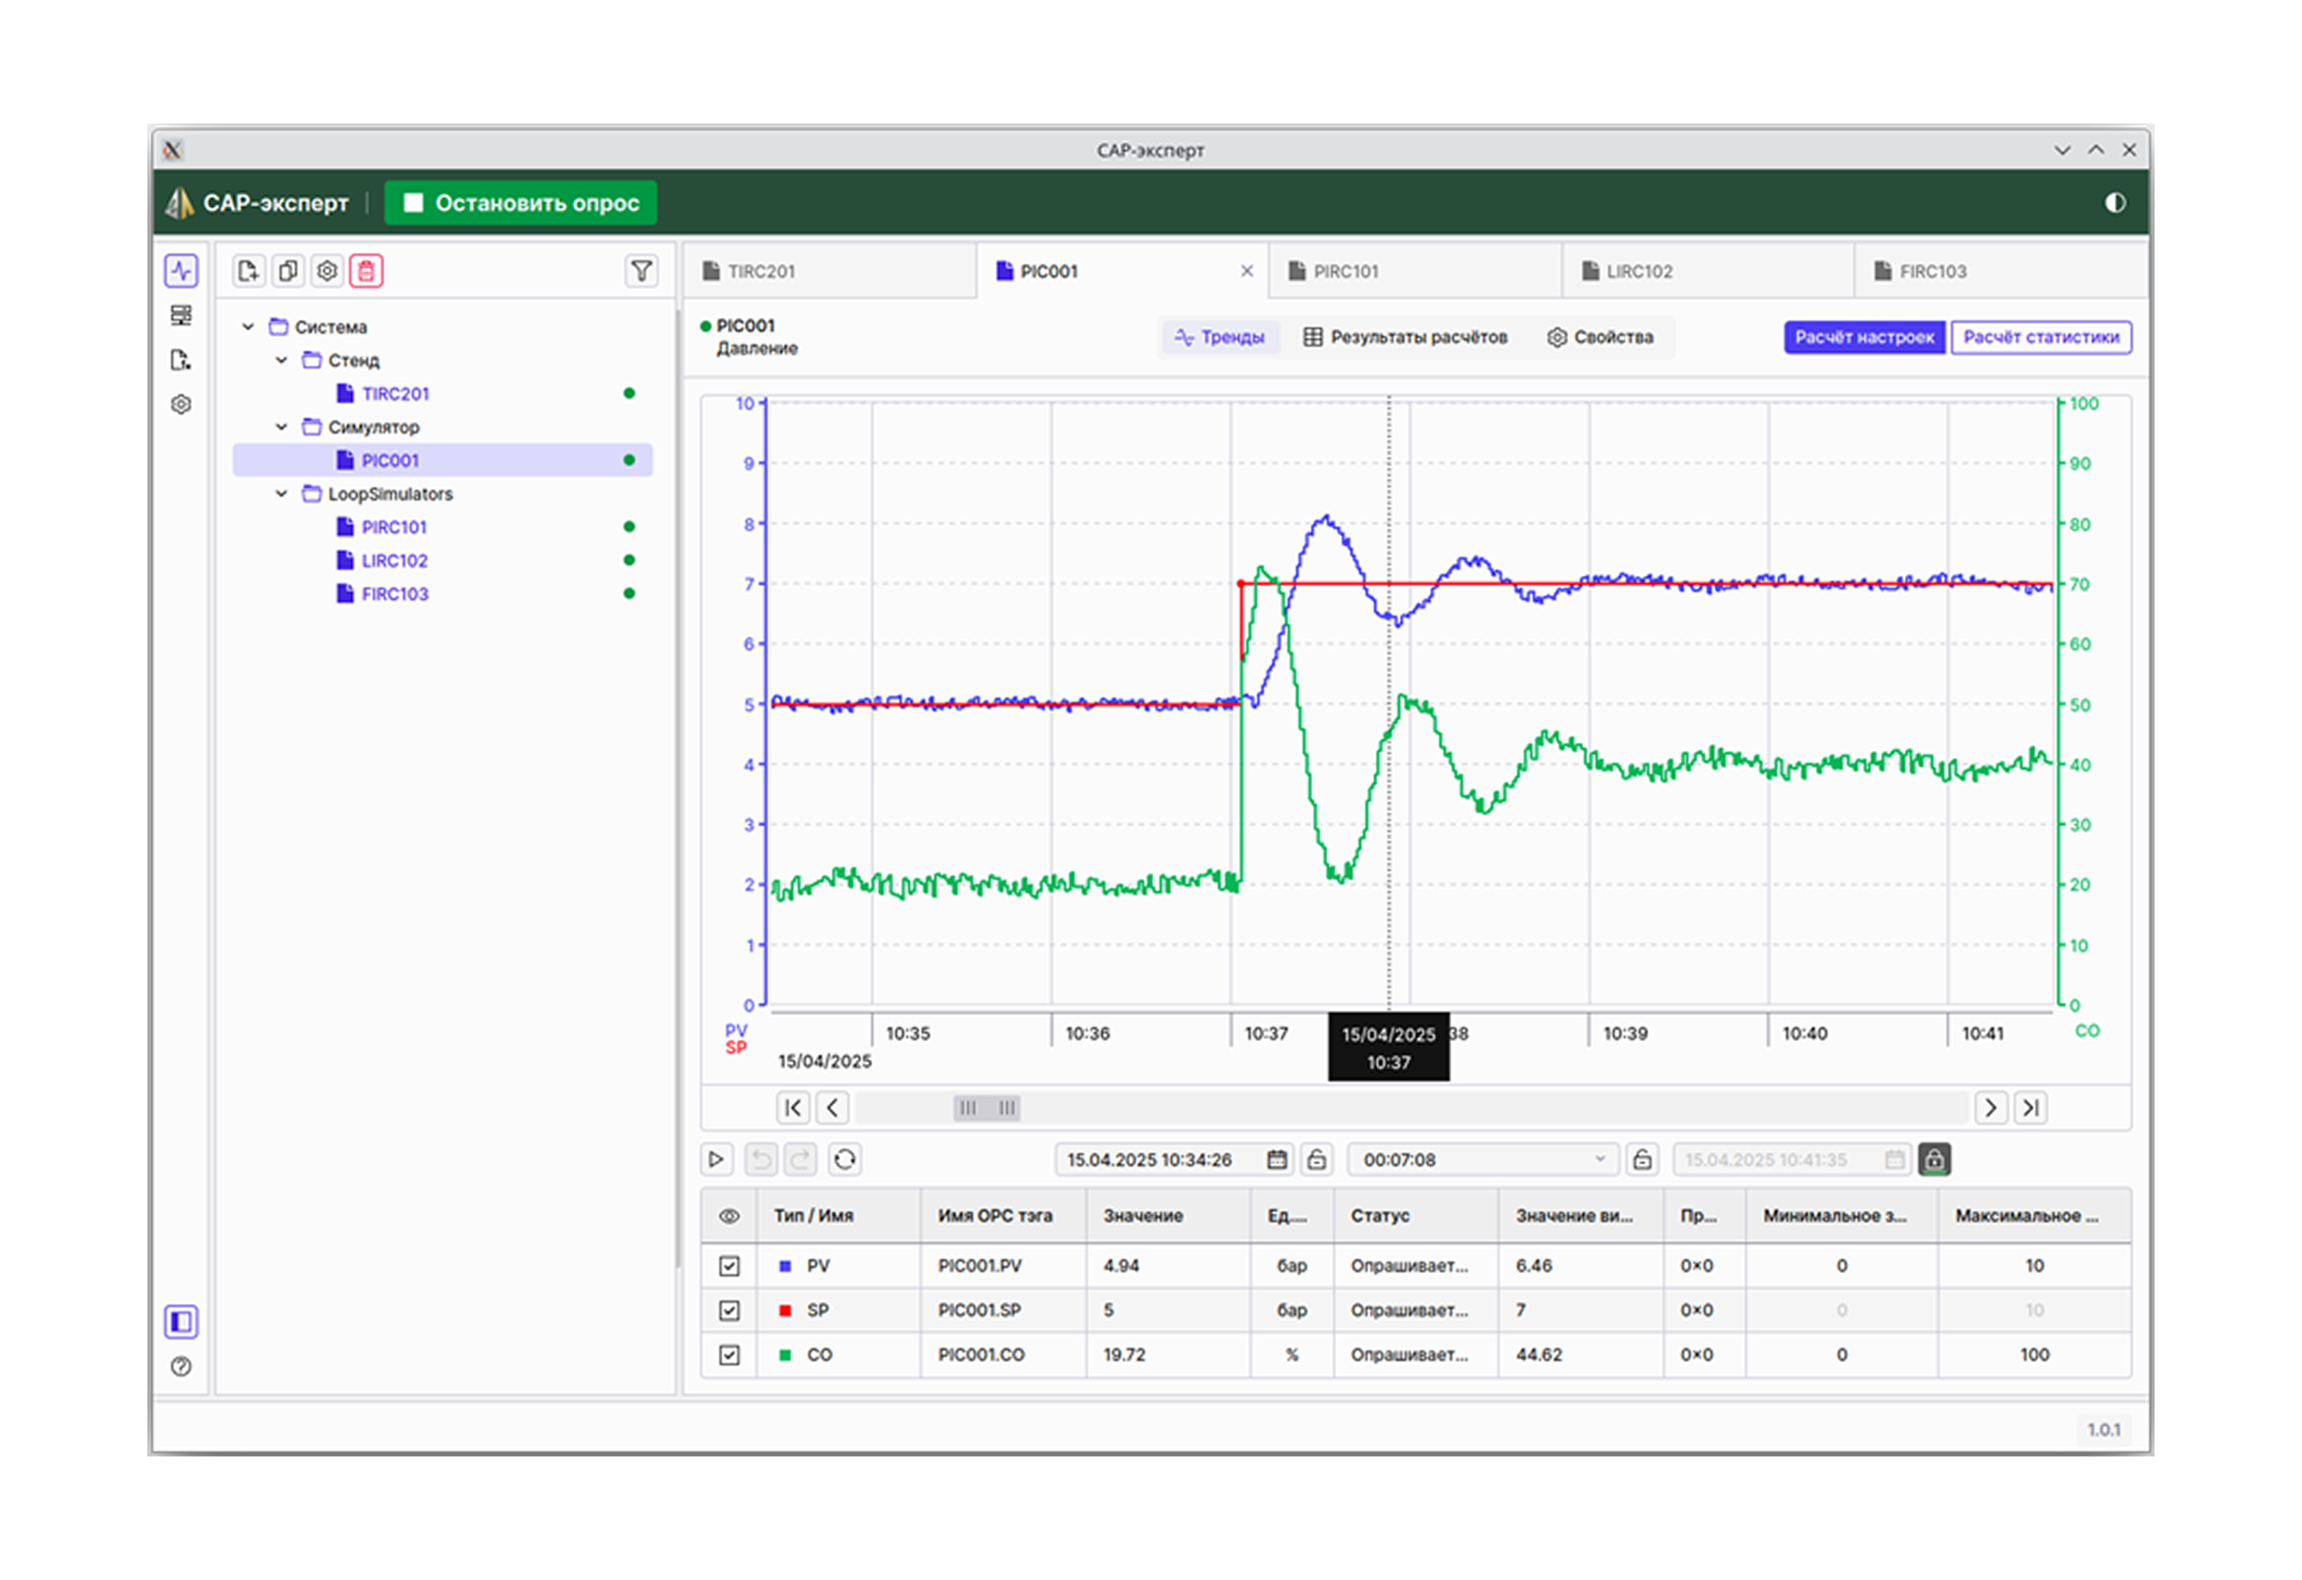Jump to start of trend timeline
Viewport: 2302px width, 1580px height.
click(793, 1108)
